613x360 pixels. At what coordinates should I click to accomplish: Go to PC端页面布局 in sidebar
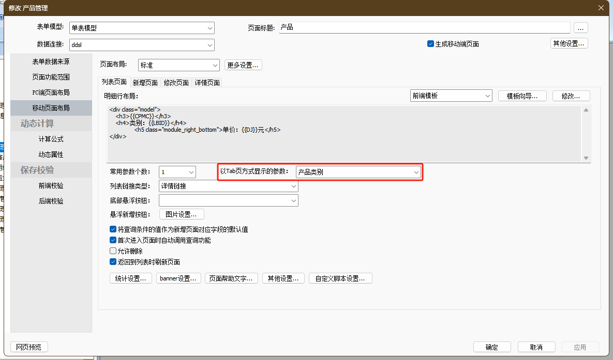(x=51, y=92)
